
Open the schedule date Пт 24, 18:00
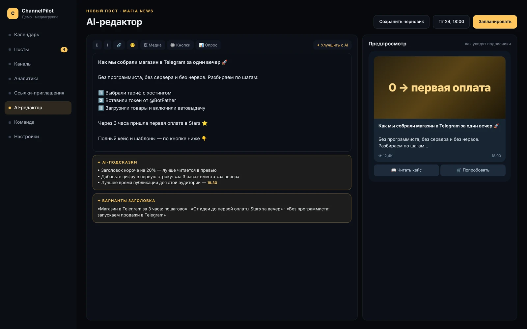[451, 22]
